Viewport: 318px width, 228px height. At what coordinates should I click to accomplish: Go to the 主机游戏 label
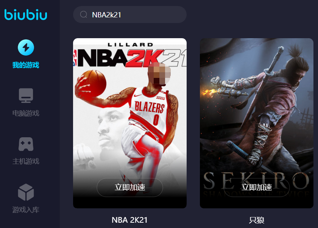point(26,161)
